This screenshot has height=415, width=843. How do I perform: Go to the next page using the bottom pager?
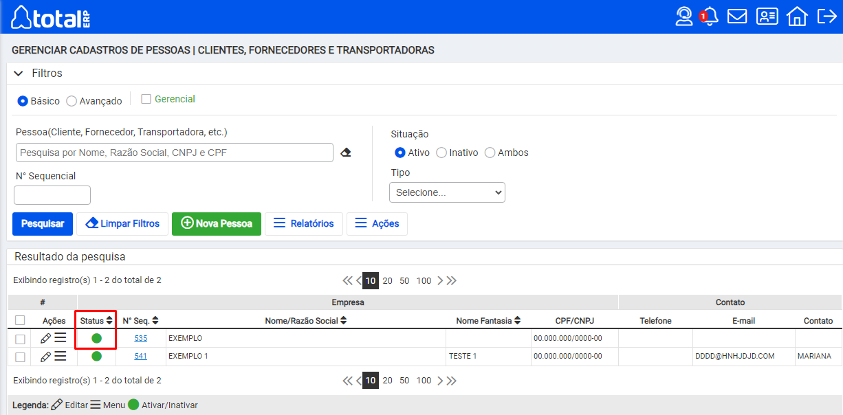click(440, 380)
